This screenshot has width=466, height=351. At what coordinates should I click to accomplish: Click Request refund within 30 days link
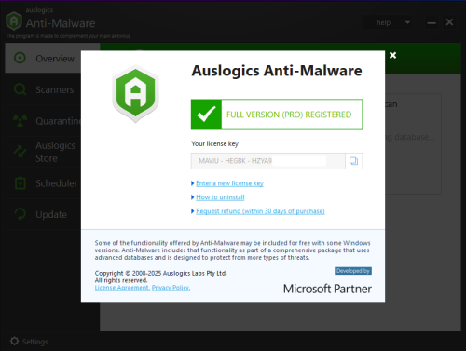pos(260,211)
